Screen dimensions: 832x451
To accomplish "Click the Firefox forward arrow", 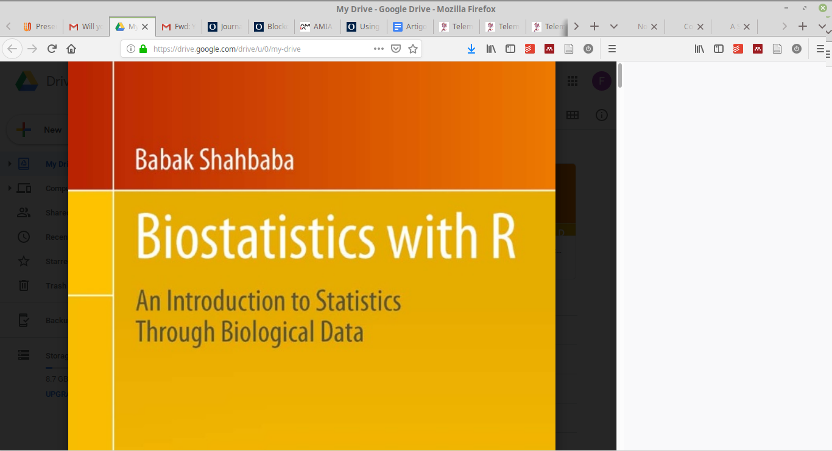I will pos(32,49).
